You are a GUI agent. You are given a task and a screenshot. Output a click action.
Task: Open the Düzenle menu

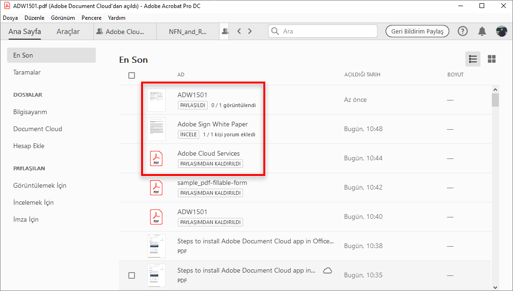(x=34, y=17)
